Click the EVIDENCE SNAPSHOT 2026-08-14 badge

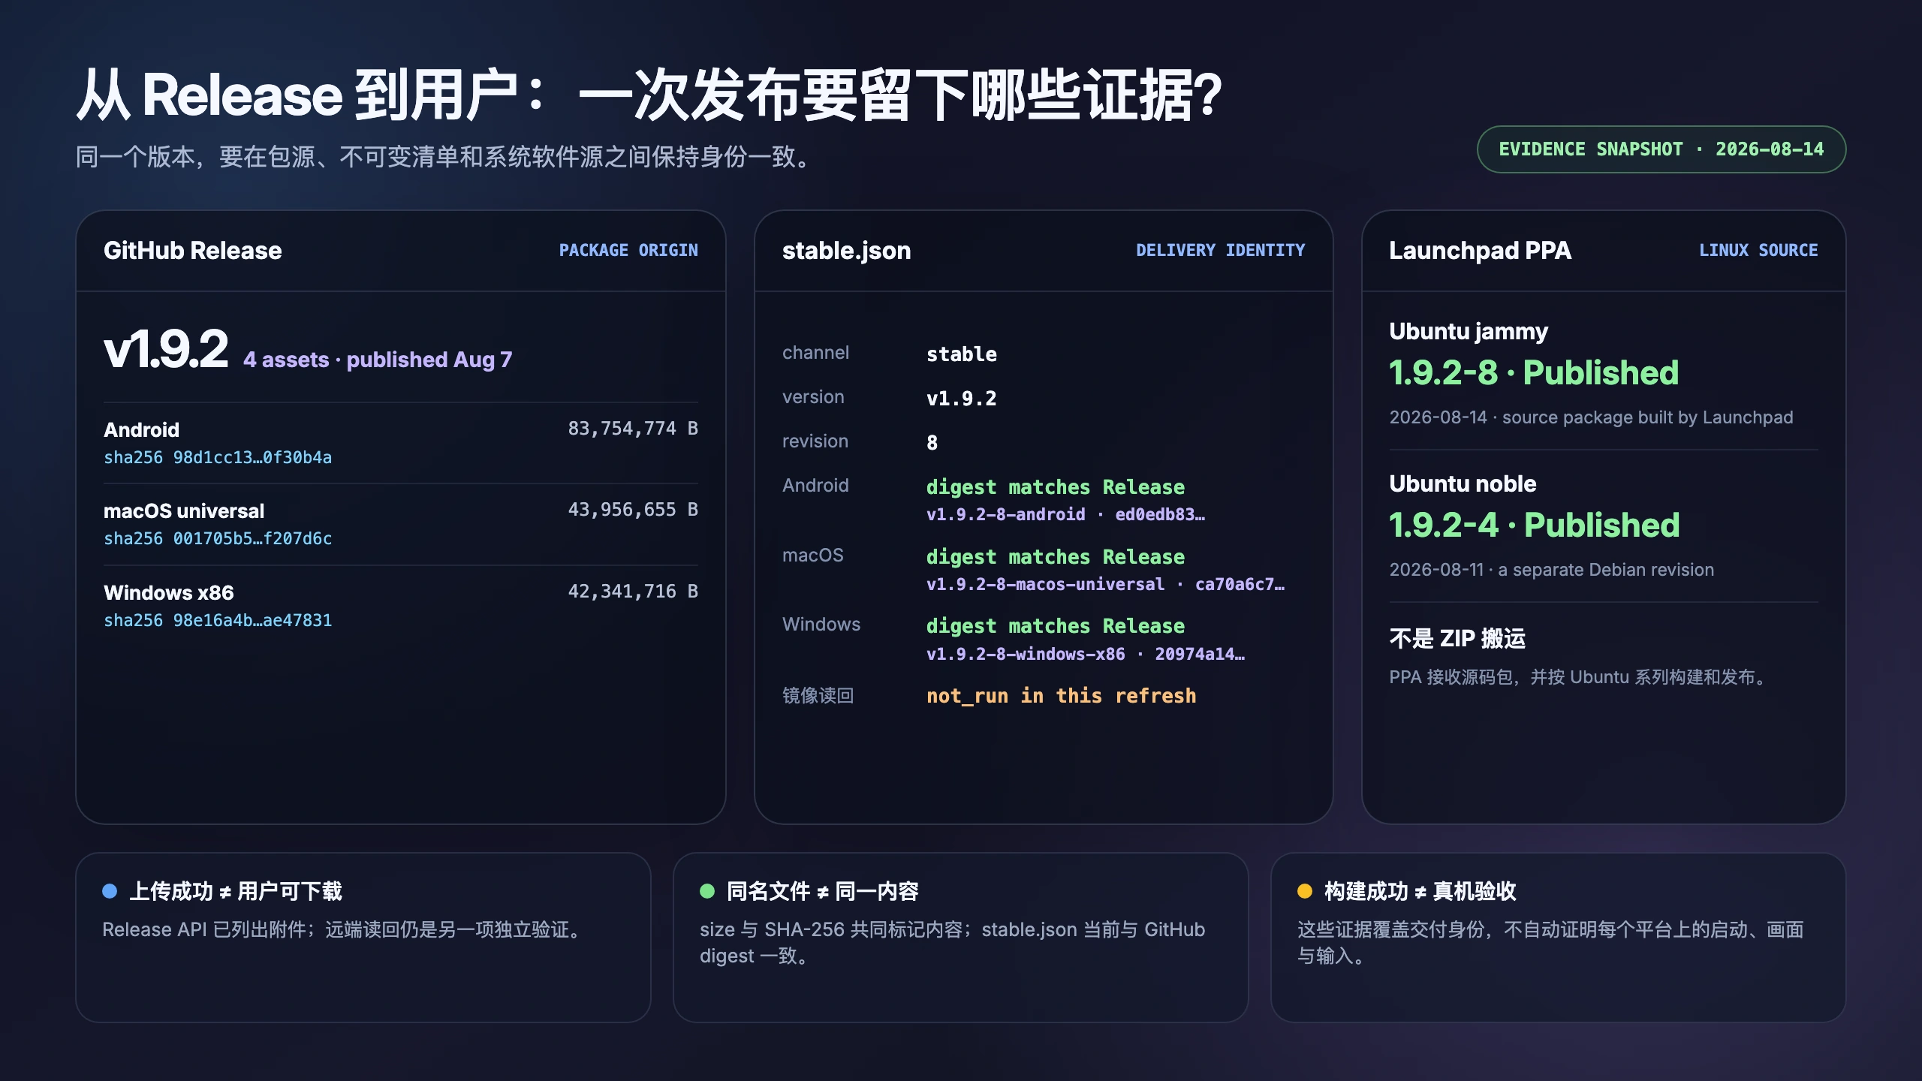click(x=1661, y=149)
